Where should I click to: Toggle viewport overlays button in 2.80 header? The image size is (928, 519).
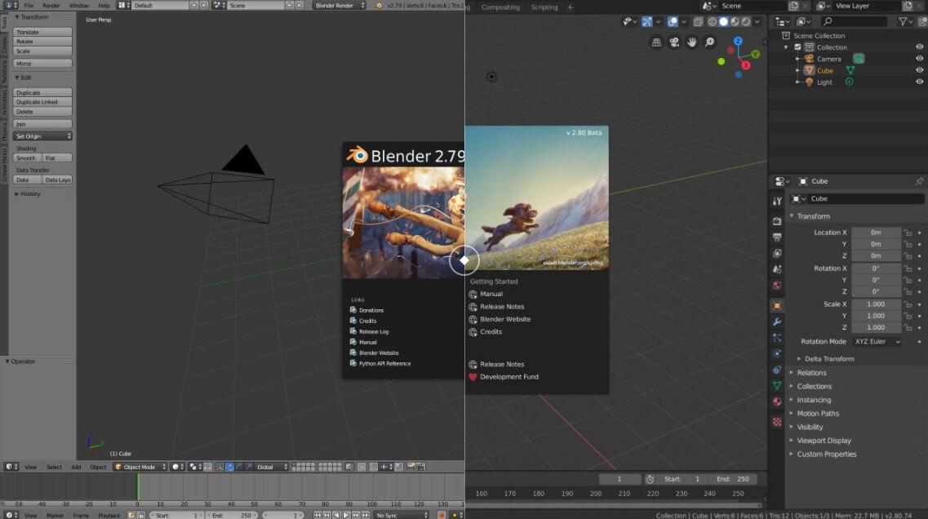pos(673,22)
